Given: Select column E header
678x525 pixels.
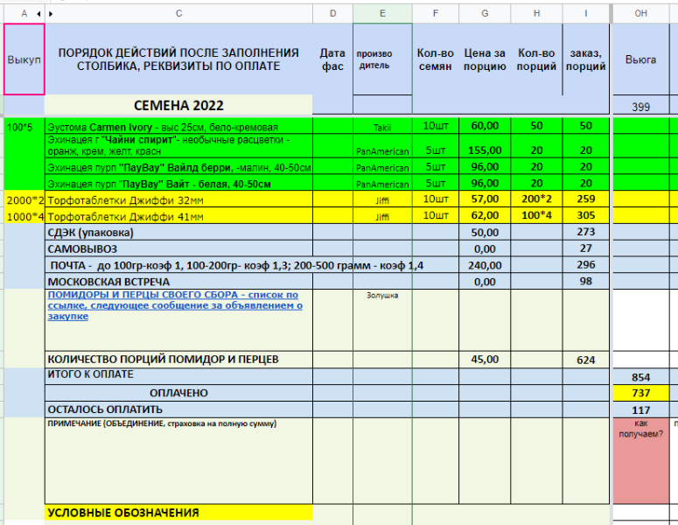Looking at the screenshot, I should [x=382, y=13].
